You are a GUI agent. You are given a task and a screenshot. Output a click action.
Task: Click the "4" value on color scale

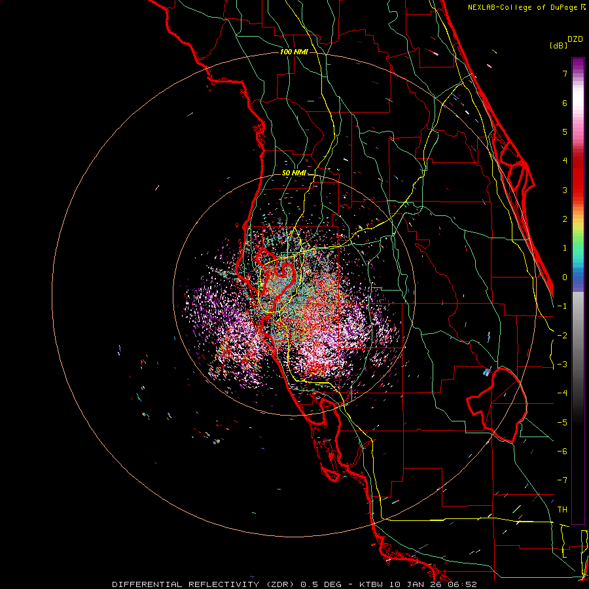tap(565, 161)
